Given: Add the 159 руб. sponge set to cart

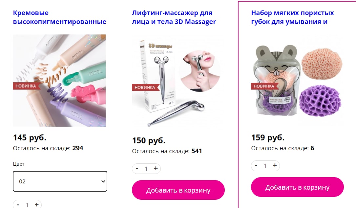Looking at the screenshot, I should click(297, 187).
